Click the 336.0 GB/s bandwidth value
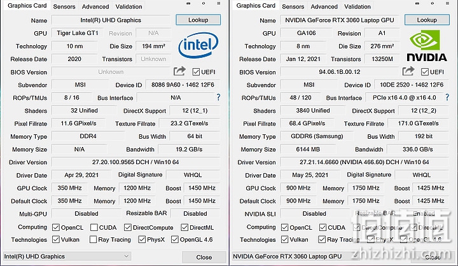This screenshot has height=266, width=458. point(418,149)
